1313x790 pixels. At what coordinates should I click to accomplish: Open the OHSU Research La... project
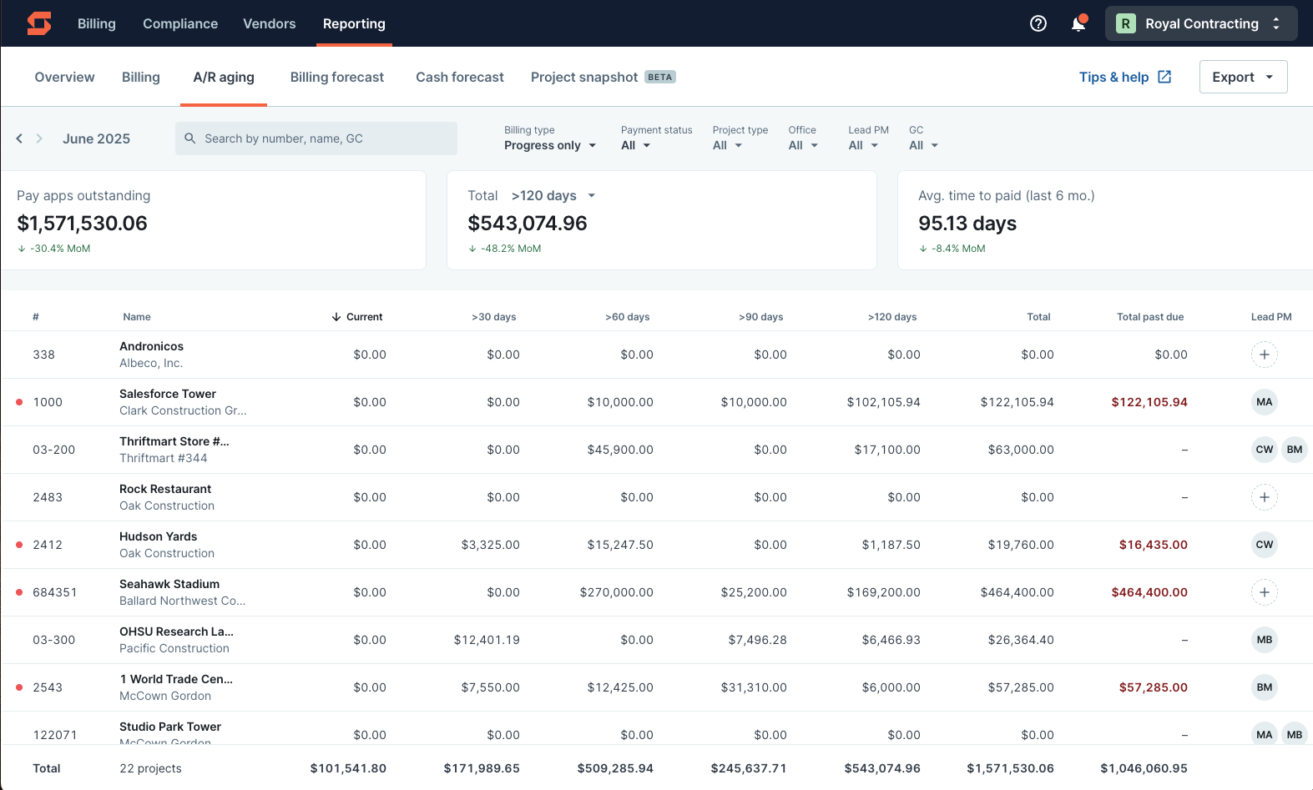click(x=176, y=631)
